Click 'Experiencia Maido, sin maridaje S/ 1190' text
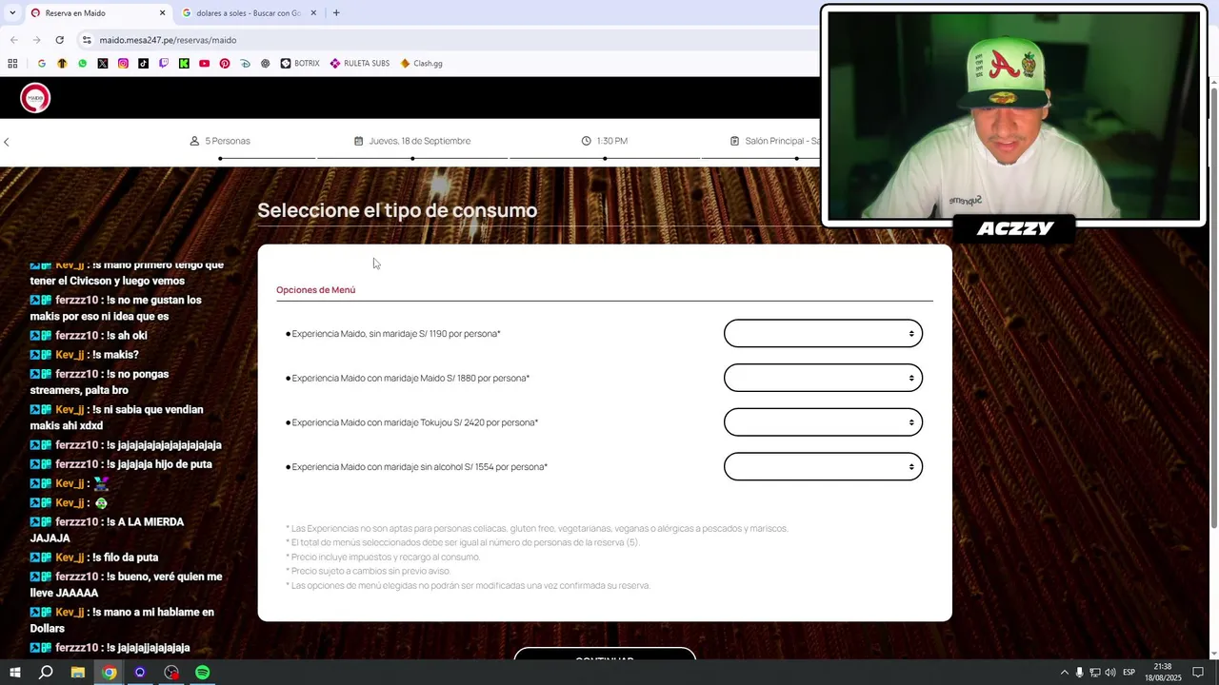1219x685 pixels. pos(396,334)
